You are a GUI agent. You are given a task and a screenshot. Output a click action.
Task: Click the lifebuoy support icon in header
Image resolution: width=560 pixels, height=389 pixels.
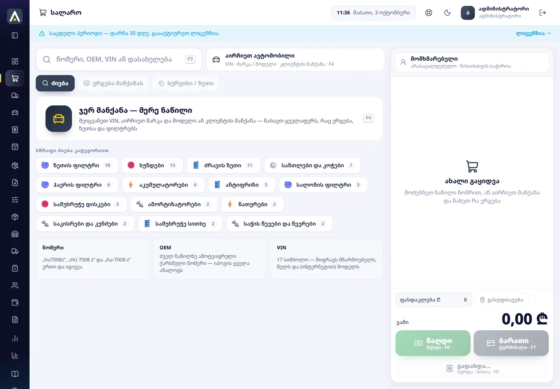429,12
